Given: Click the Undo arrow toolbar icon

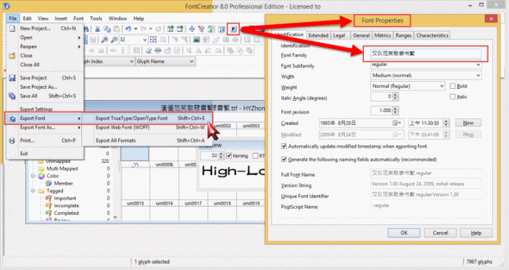Looking at the screenshot, I should [x=128, y=29].
